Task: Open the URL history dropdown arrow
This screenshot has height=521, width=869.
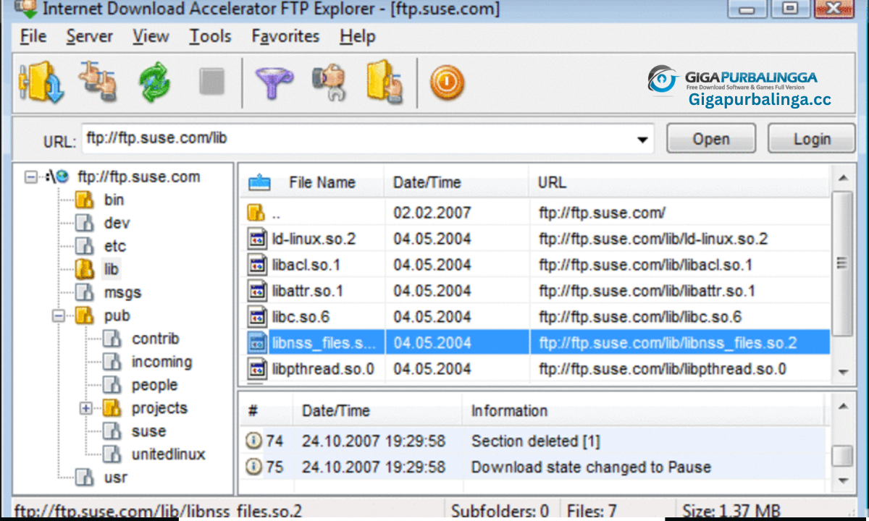Action: pos(642,140)
